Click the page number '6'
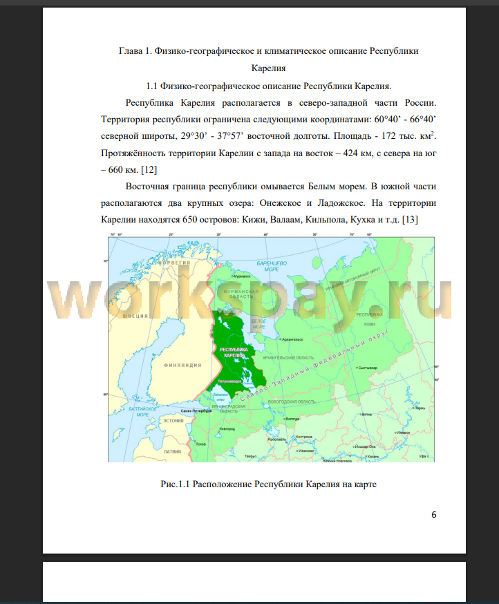The width and height of the screenshot is (499, 604). click(433, 515)
